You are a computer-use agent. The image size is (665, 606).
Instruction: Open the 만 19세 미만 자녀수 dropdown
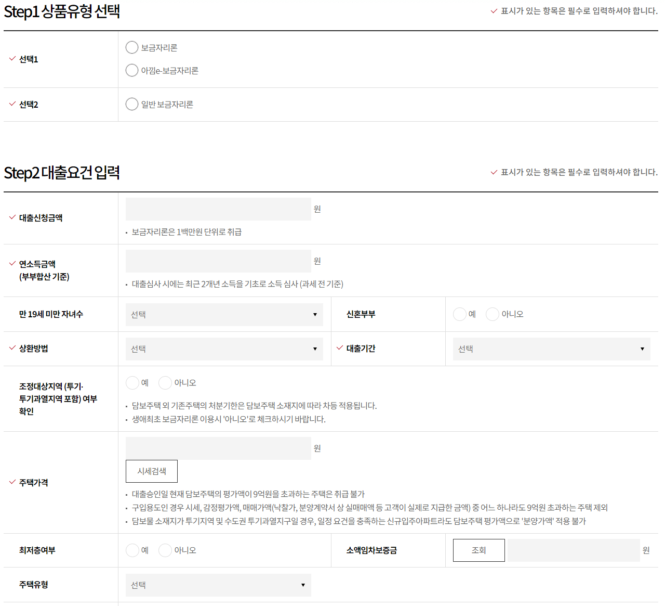click(224, 314)
